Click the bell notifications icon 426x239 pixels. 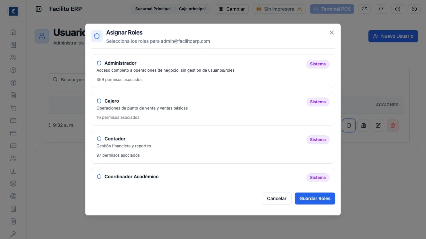[x=381, y=9]
